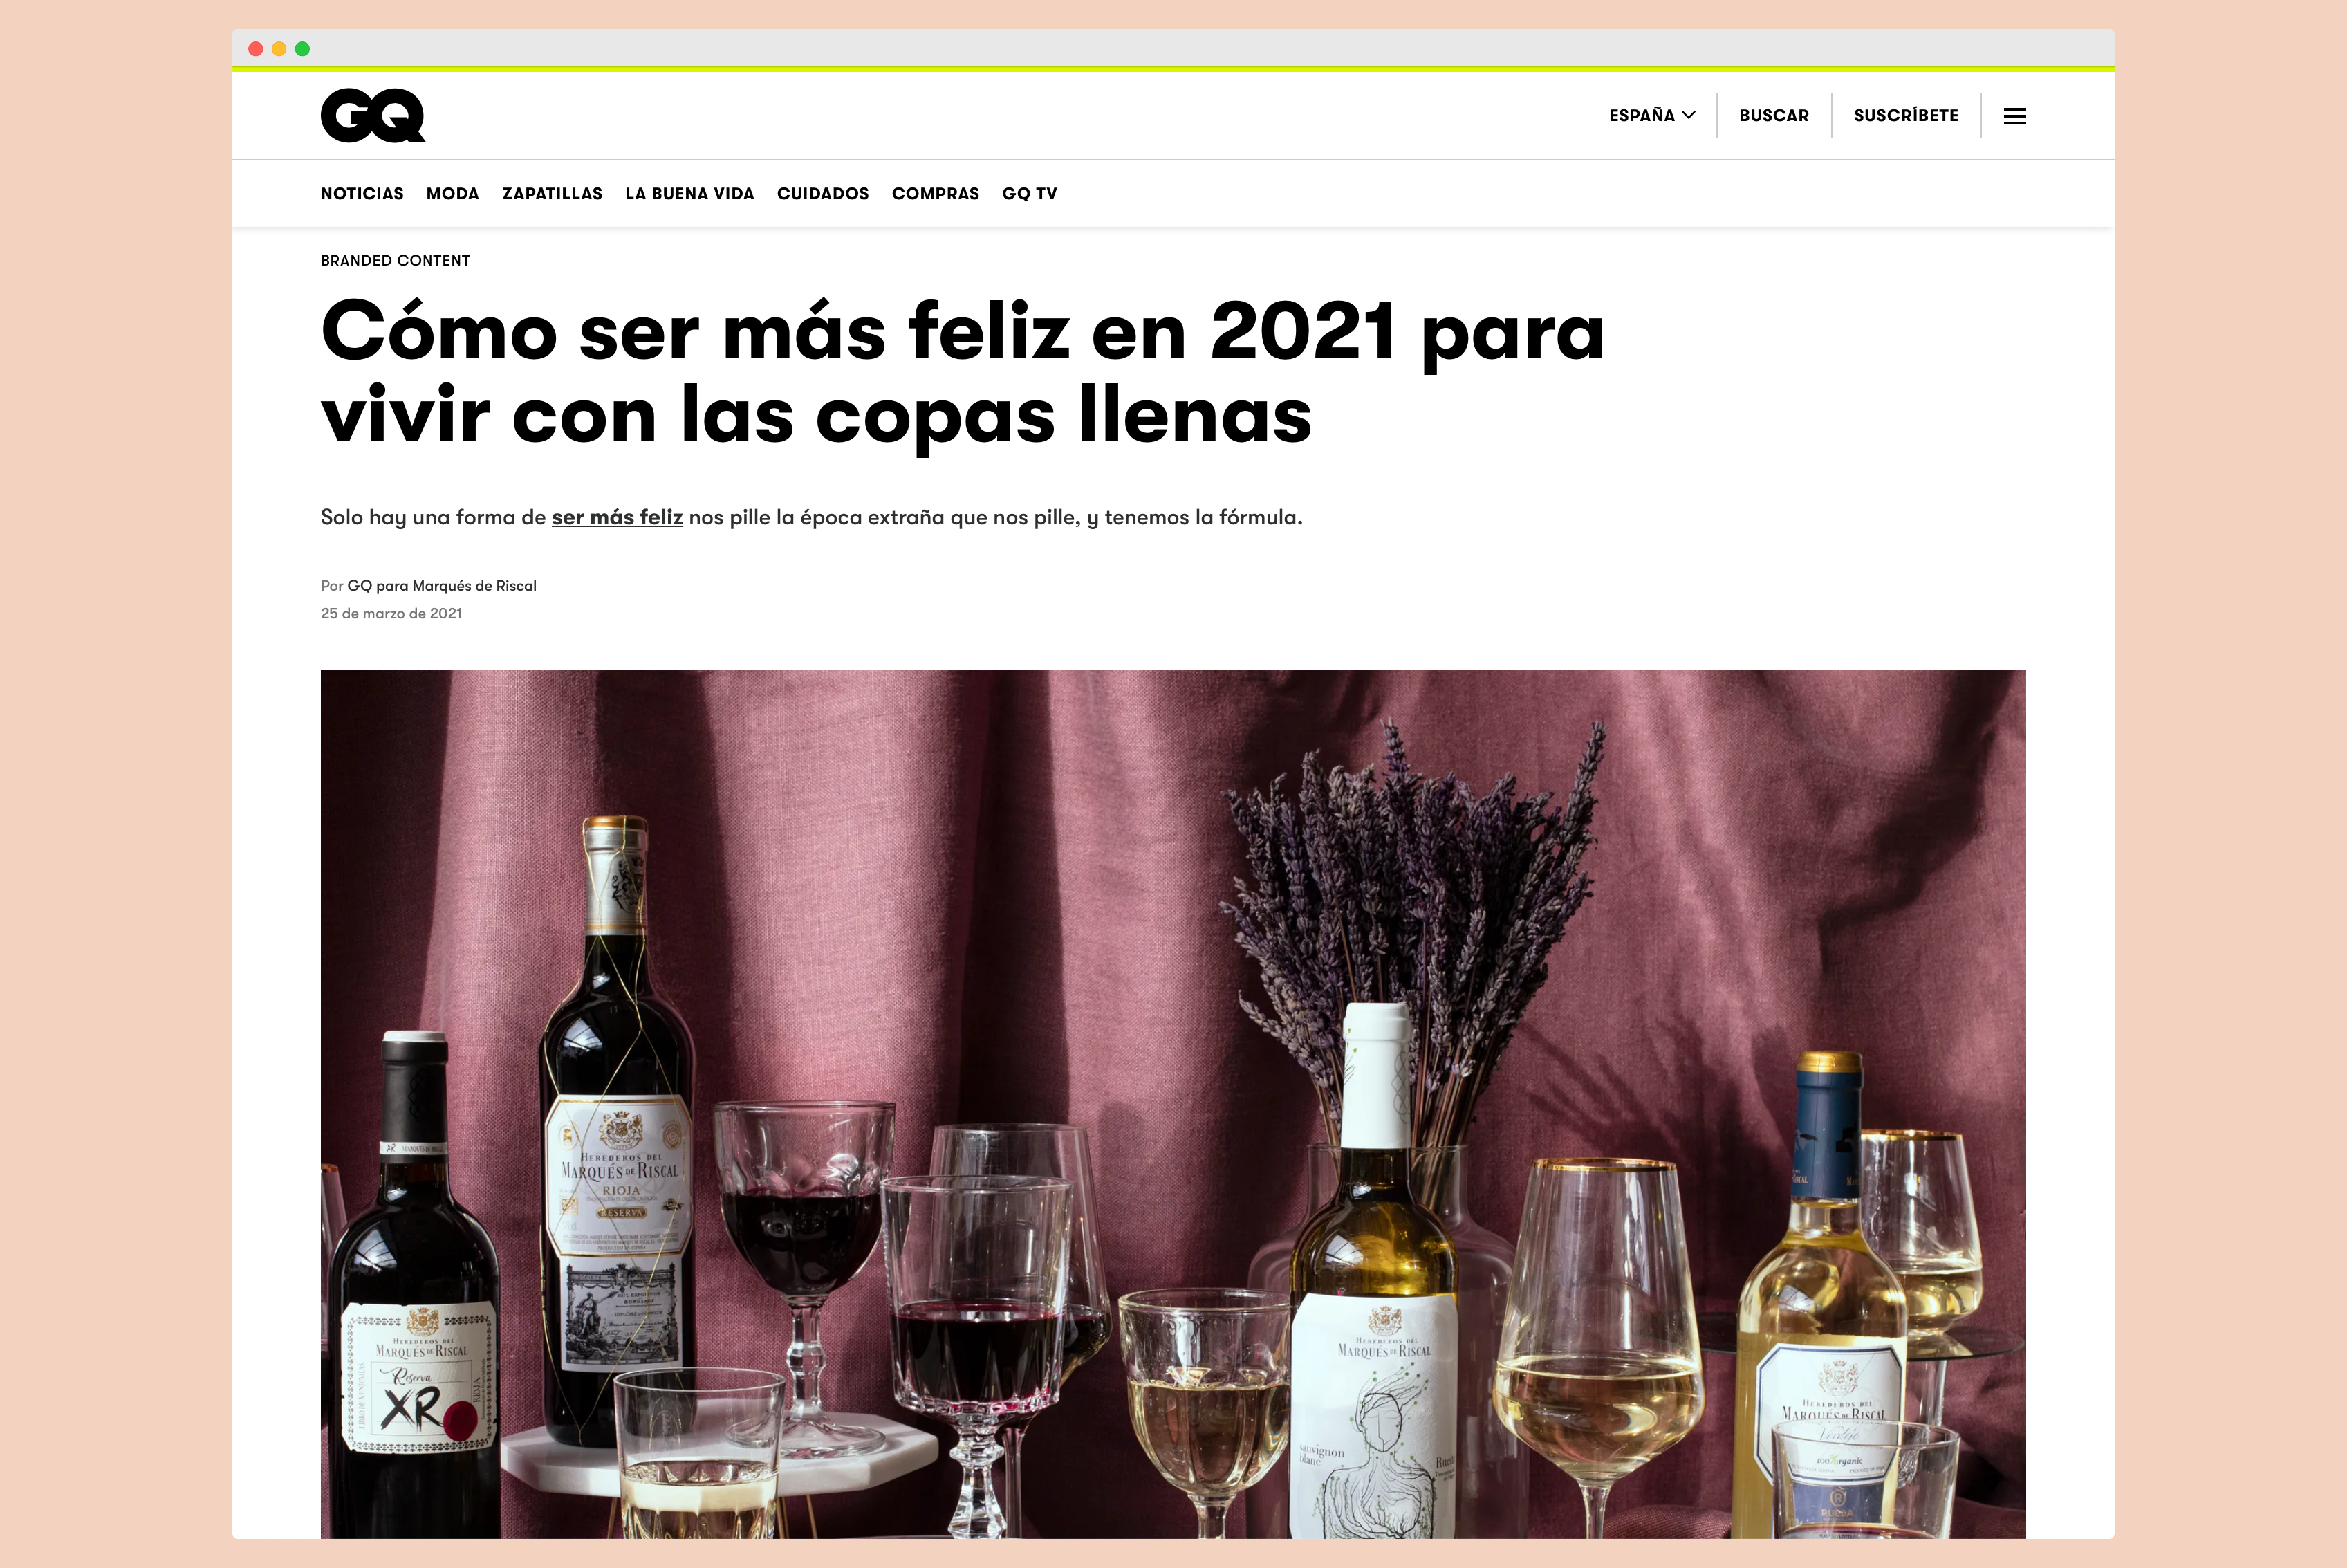The height and width of the screenshot is (1568, 2347).
Task: Click the Branded Content label
Action: (395, 260)
